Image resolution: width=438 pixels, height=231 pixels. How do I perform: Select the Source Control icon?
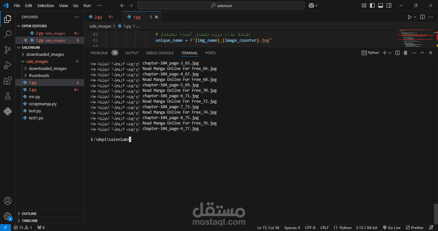point(8,49)
